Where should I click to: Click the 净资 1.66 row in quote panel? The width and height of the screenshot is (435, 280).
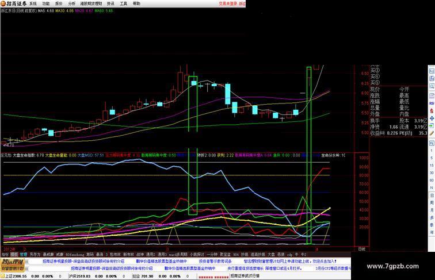coord(384,127)
